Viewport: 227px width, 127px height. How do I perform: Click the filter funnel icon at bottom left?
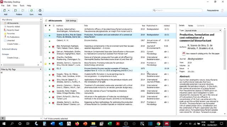(x=2, y=119)
